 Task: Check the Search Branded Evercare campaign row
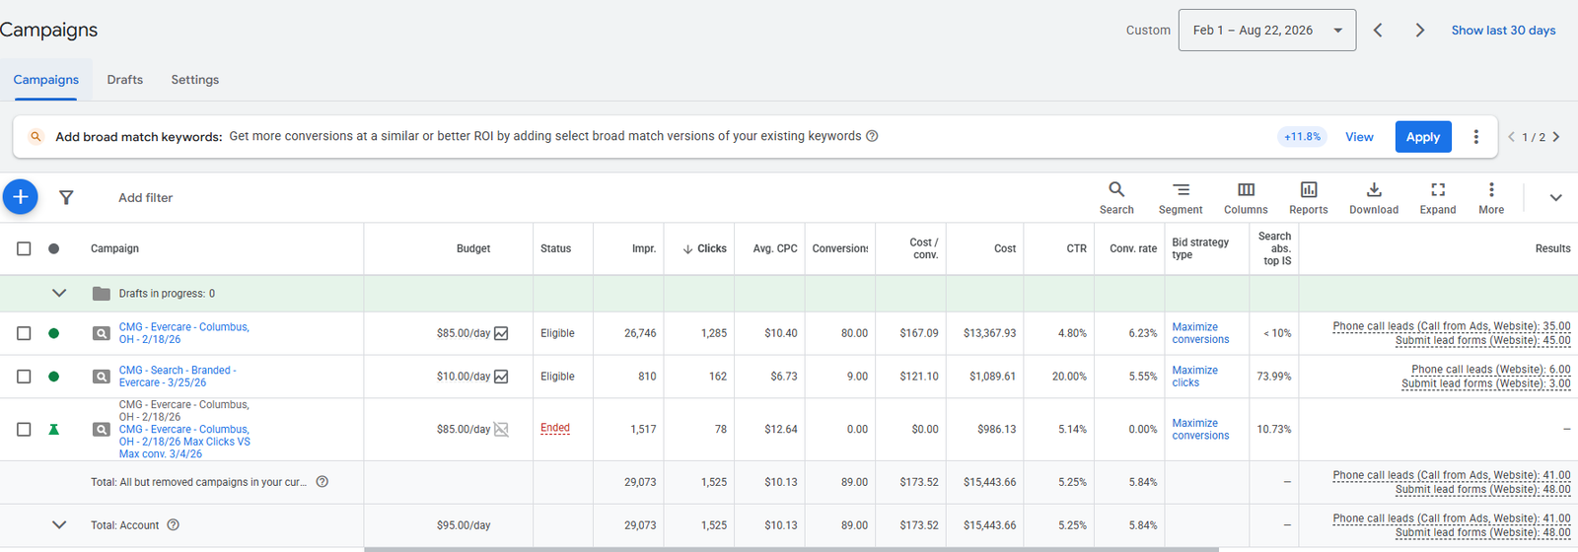tap(24, 377)
